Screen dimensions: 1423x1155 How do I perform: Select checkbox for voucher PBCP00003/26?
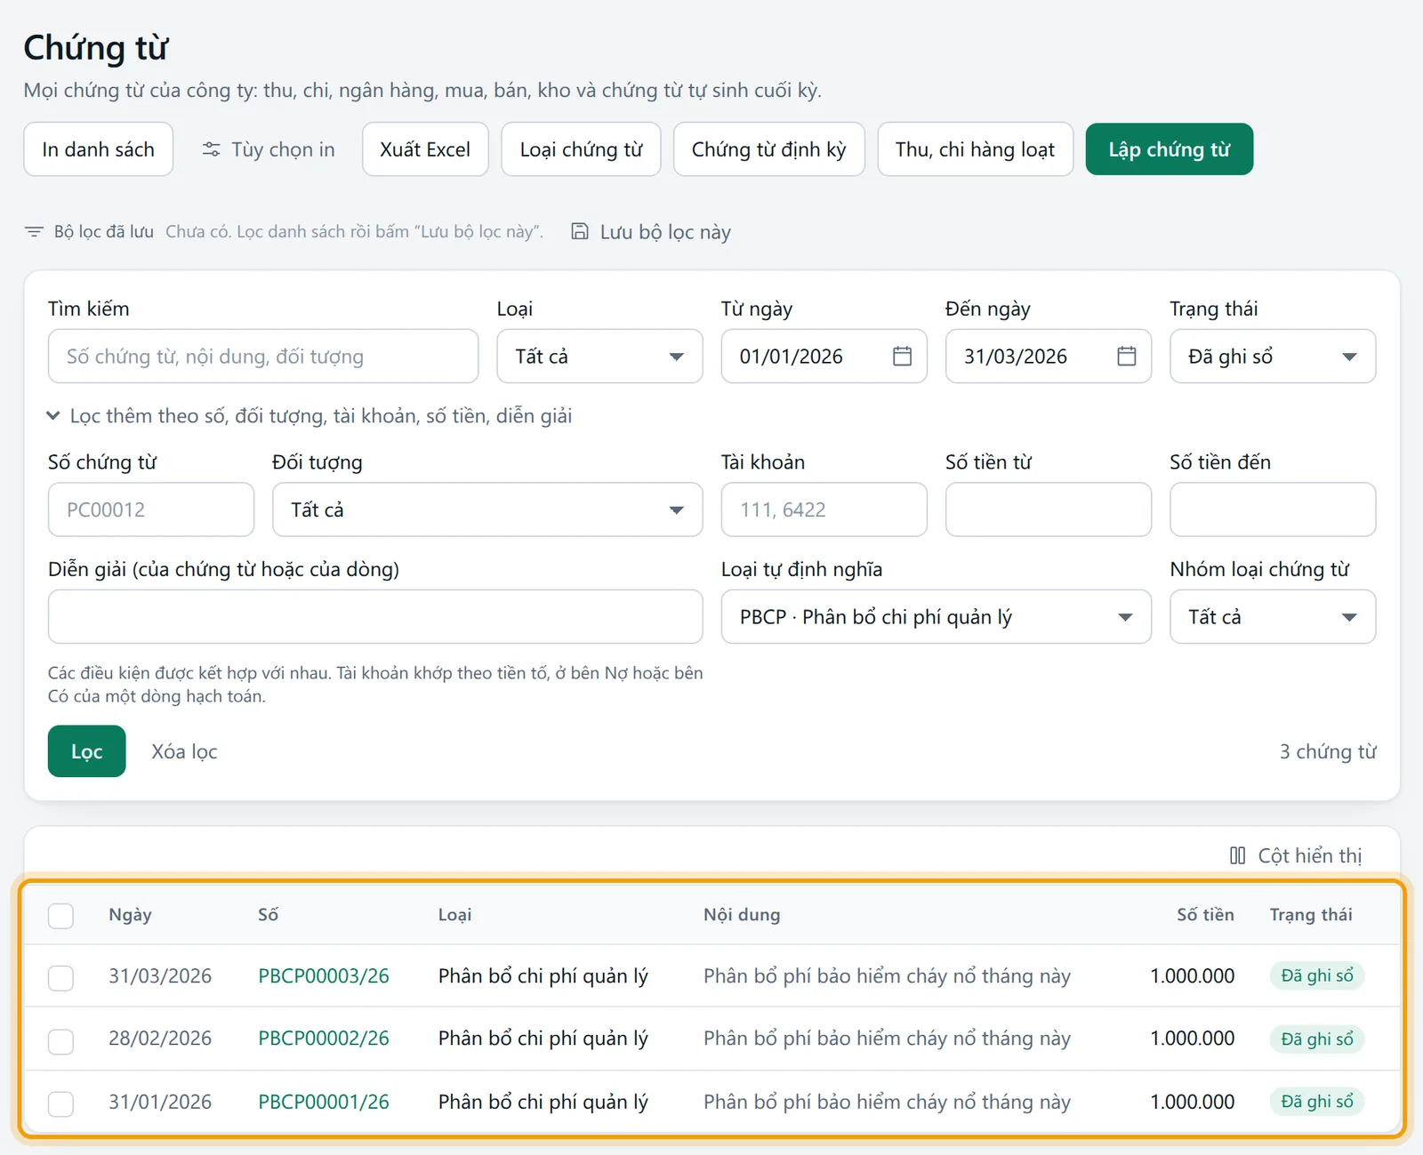pos(60,978)
